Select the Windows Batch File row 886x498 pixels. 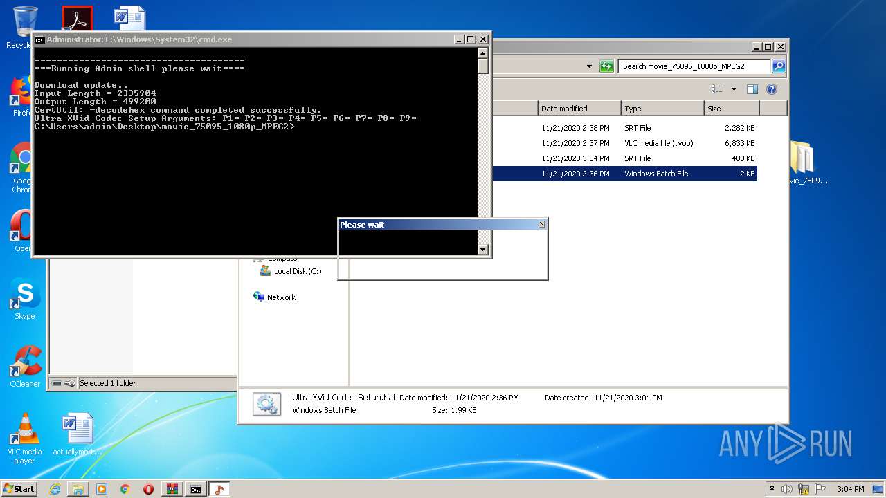624,174
